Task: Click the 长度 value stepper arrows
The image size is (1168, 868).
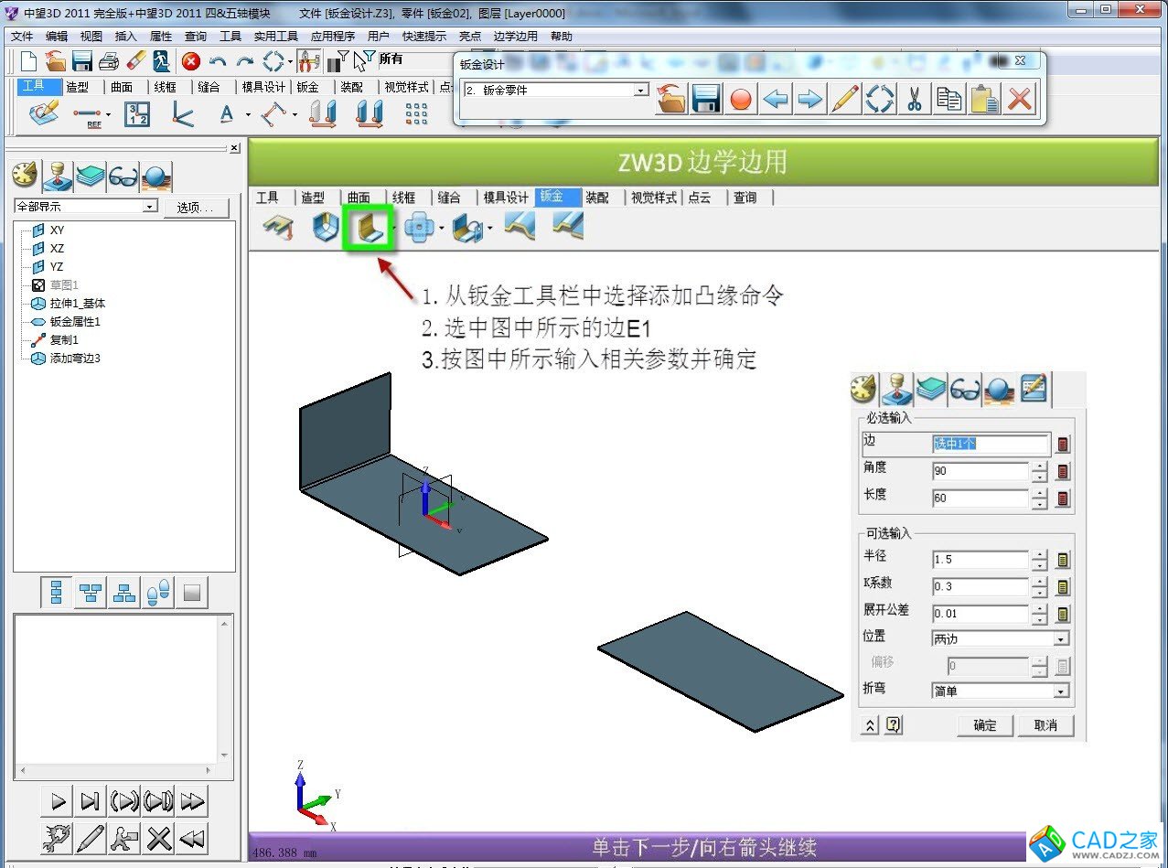Action: 1039,499
